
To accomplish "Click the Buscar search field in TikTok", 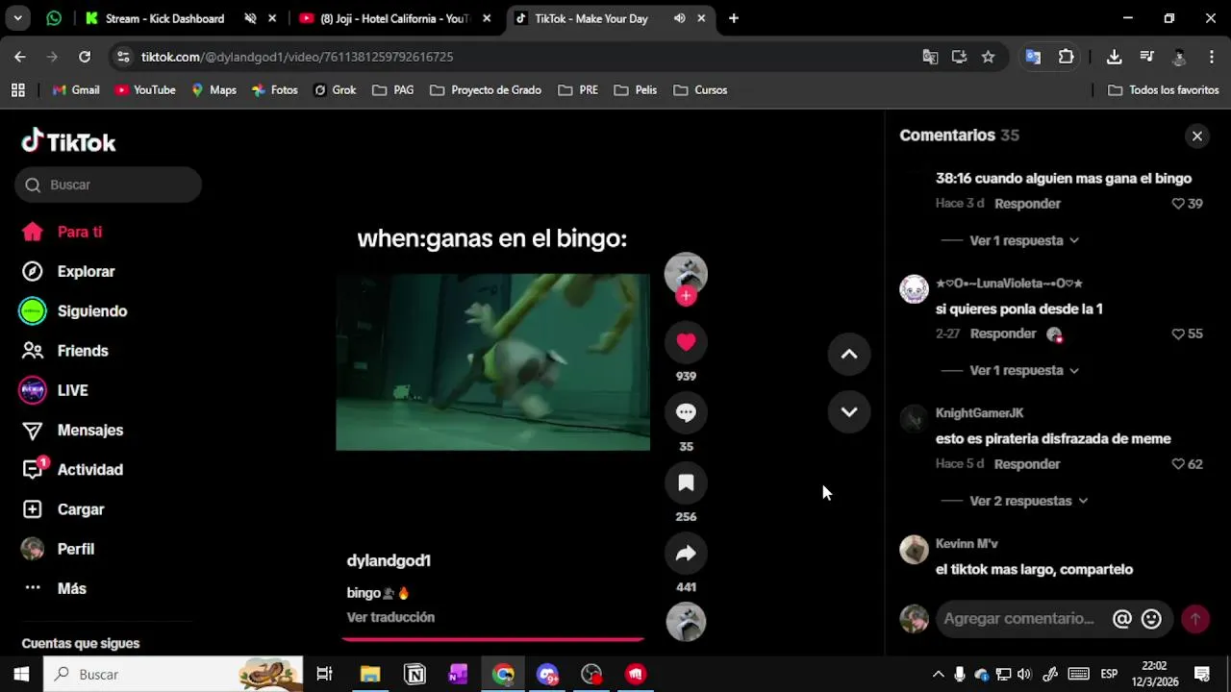I will (108, 185).
